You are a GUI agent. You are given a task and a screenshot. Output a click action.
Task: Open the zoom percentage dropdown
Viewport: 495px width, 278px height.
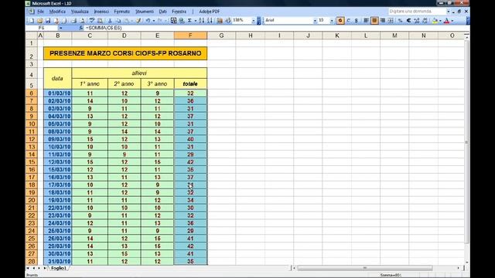coord(254,21)
